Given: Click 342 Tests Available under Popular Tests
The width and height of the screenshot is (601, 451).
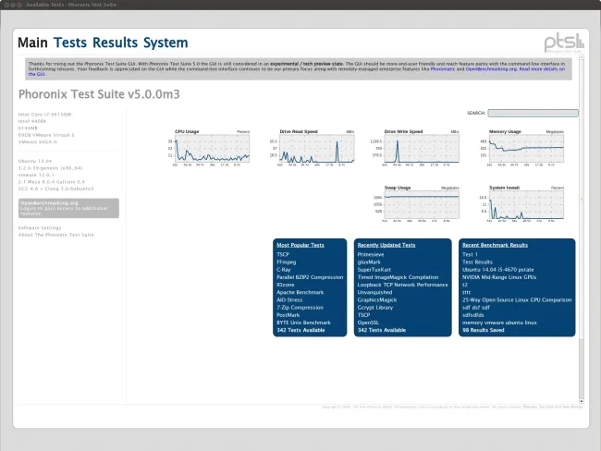Looking at the screenshot, I should pos(300,330).
